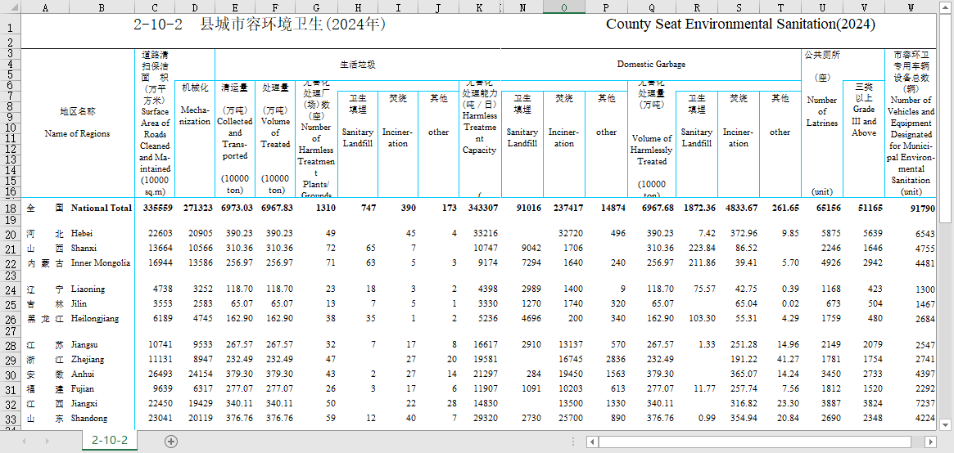
Task: Select row 18 header
Action: tap(10, 208)
